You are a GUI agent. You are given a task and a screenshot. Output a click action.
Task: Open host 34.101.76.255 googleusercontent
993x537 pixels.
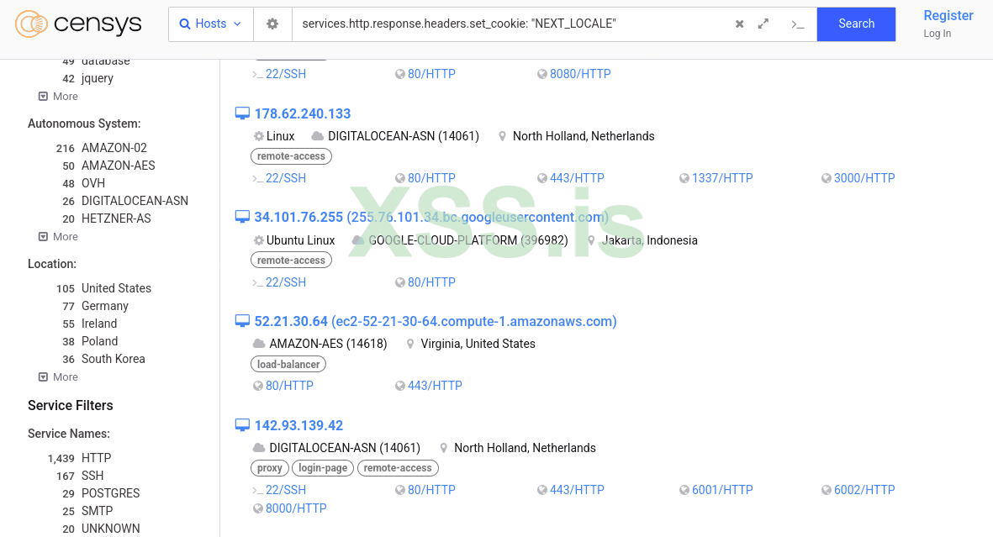431,217
